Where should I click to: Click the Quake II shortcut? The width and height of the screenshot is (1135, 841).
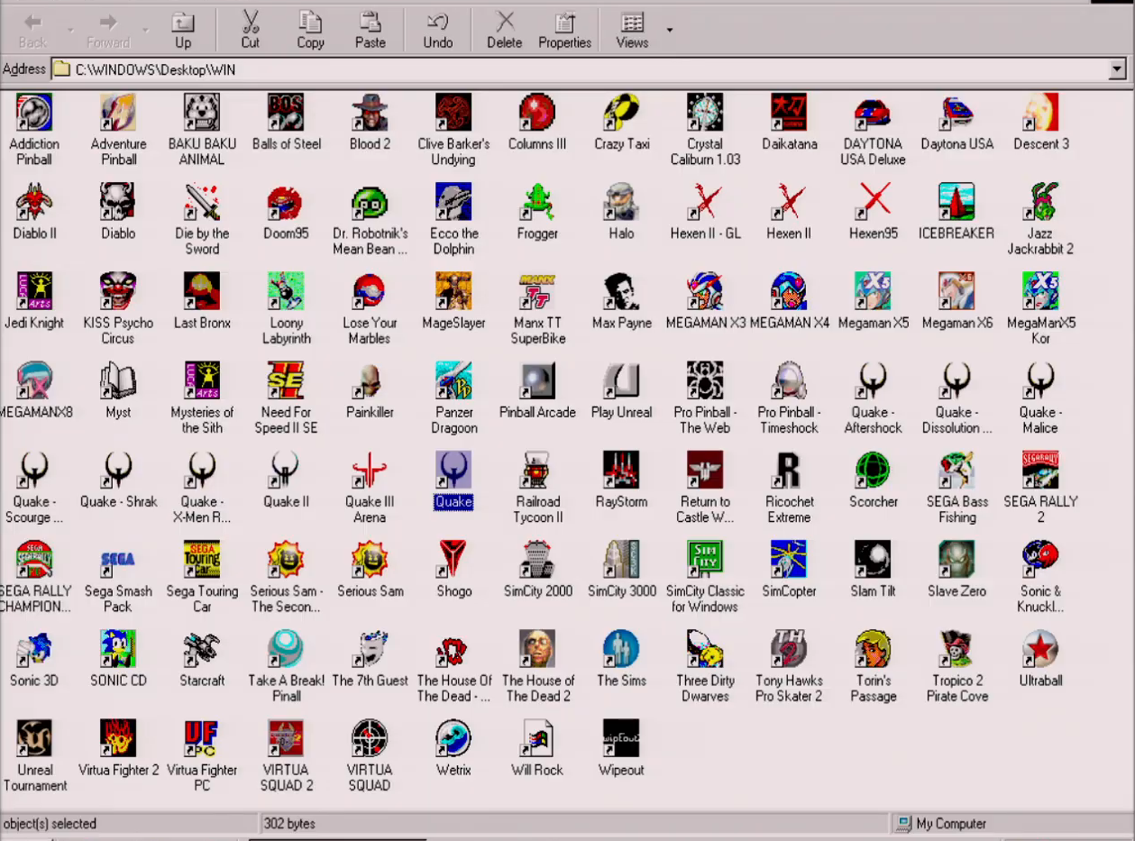[x=286, y=470]
